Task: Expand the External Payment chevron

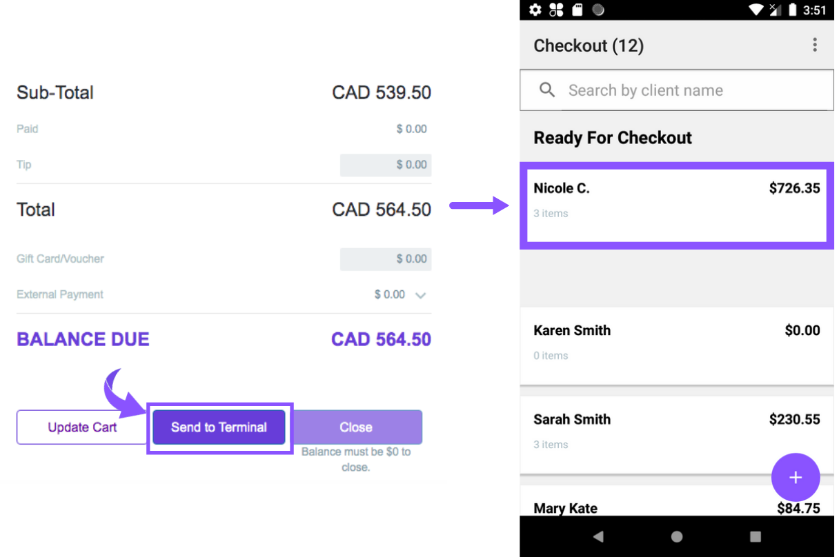Action: (x=420, y=295)
